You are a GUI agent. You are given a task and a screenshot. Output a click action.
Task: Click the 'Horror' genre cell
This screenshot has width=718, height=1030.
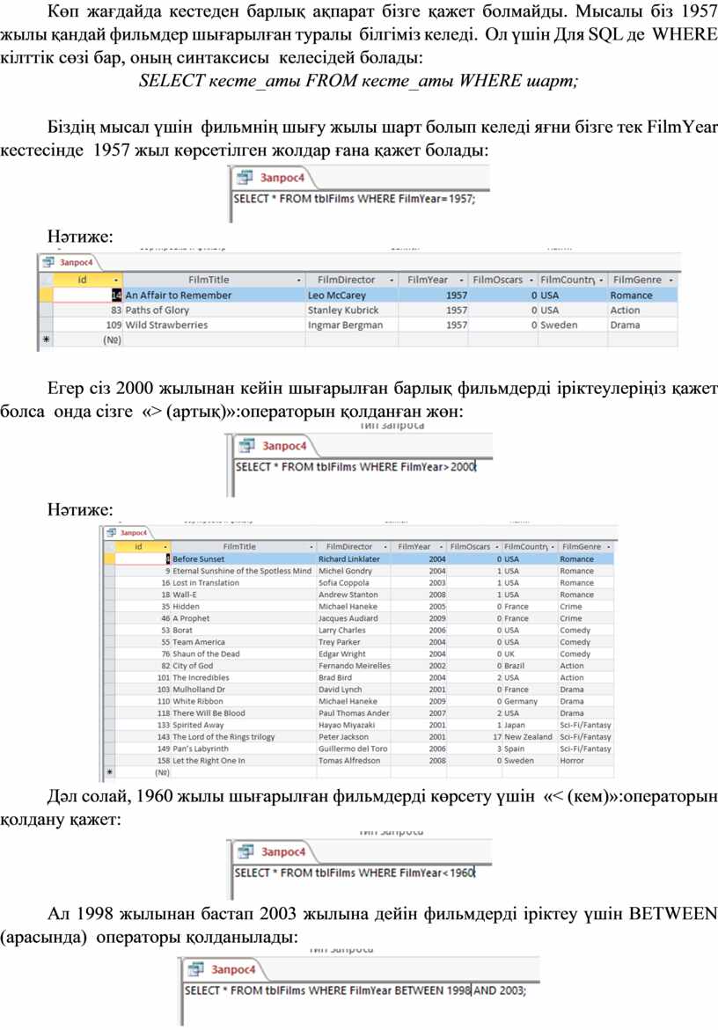coord(586,761)
